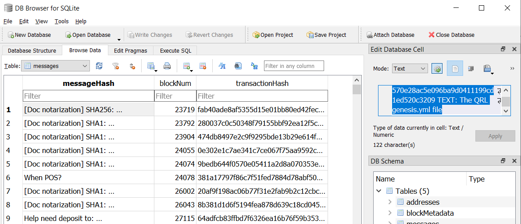Open the Edit menu
This screenshot has width=521, height=224.
[x=24, y=21]
